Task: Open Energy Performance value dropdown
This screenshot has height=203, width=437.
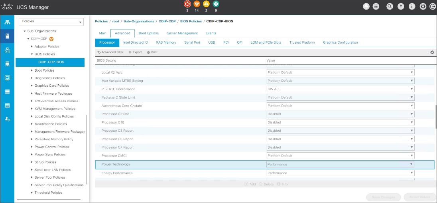Action: pos(340,173)
